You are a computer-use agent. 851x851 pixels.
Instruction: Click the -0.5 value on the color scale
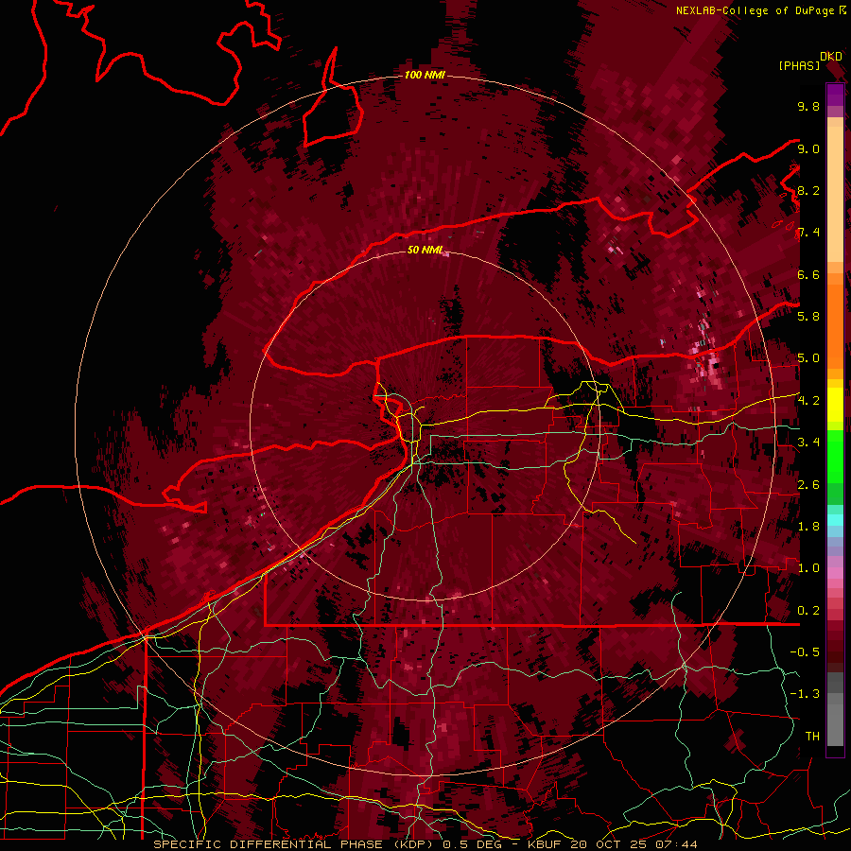805,652
